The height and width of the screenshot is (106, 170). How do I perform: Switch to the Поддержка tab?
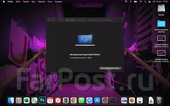pyautogui.click(x=92, y=20)
